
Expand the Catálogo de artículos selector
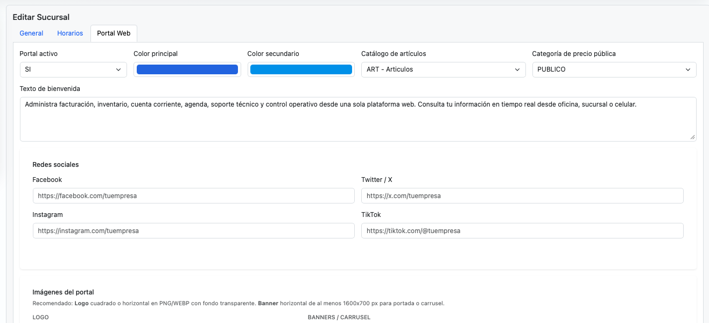click(x=443, y=69)
